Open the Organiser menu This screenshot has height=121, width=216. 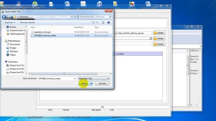click(x=10, y=23)
